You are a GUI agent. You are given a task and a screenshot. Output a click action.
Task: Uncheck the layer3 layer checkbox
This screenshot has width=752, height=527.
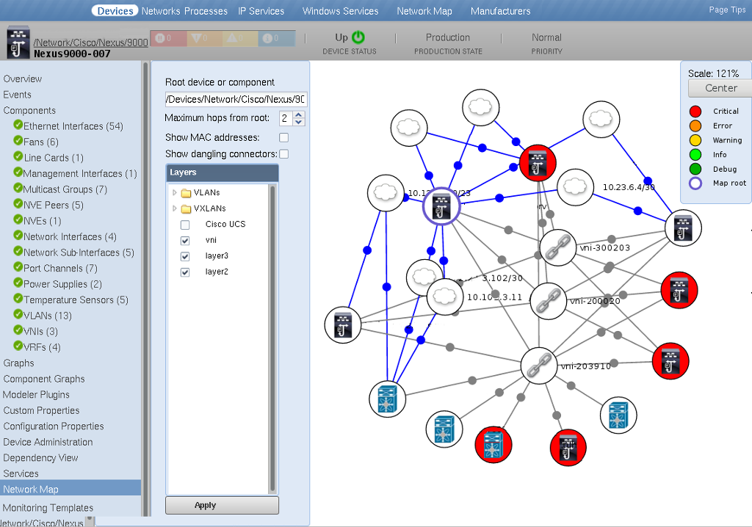click(x=185, y=256)
